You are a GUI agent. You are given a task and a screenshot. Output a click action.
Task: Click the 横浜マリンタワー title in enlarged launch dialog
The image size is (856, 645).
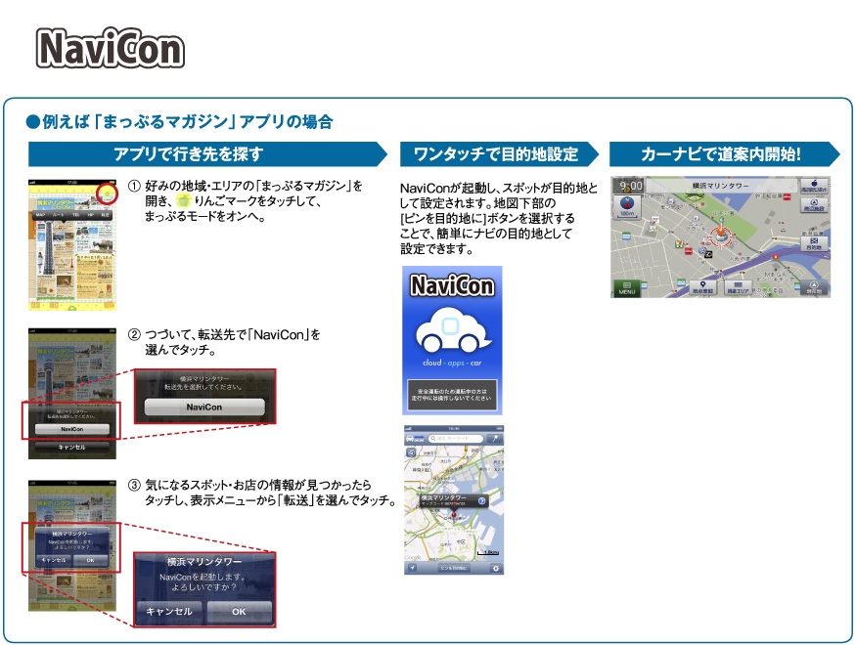click(204, 562)
